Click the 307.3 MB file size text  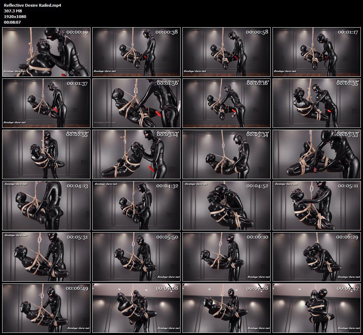pos(13,11)
